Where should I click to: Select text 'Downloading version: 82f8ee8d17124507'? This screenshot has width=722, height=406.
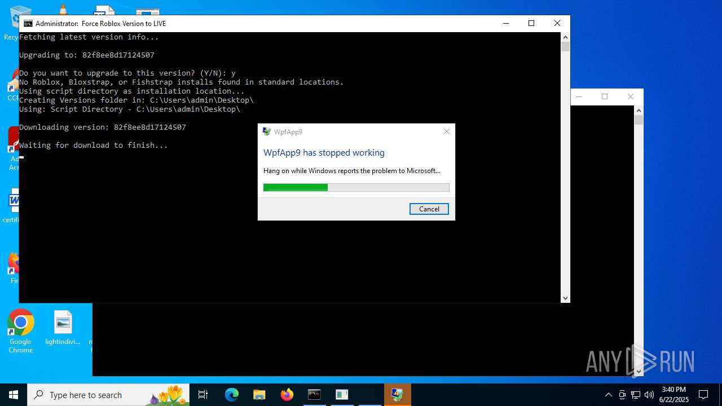[103, 127]
